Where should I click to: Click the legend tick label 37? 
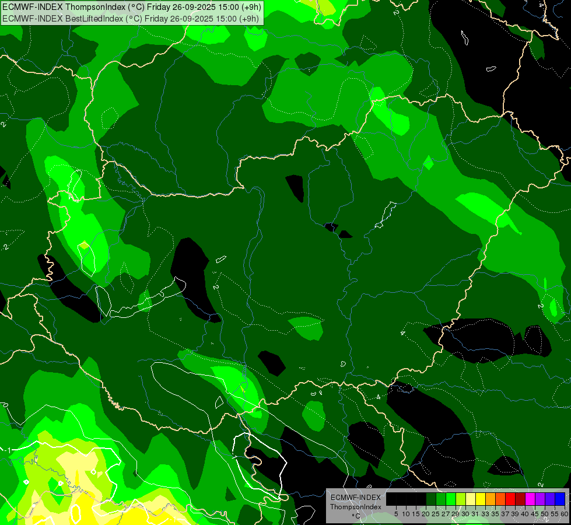505,514
